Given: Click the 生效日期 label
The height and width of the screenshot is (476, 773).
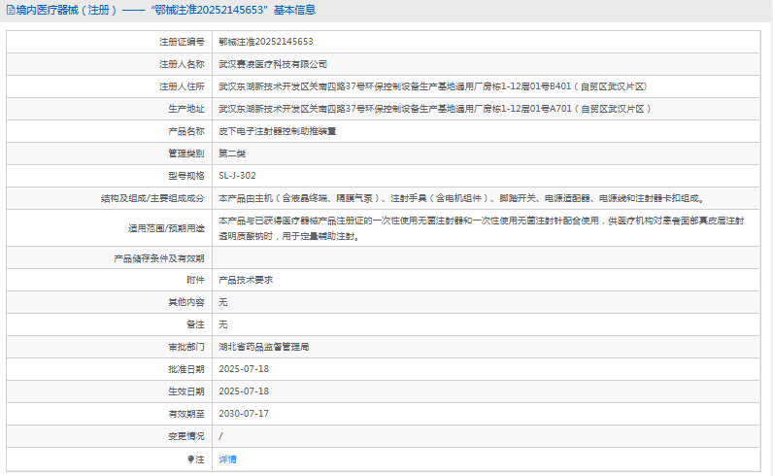Looking at the screenshot, I should click(x=185, y=391).
